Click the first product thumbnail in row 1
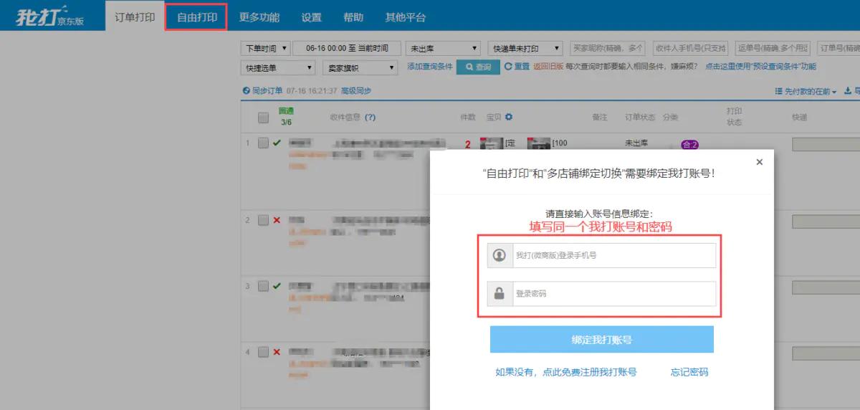The height and width of the screenshot is (410, 860). pos(491,143)
